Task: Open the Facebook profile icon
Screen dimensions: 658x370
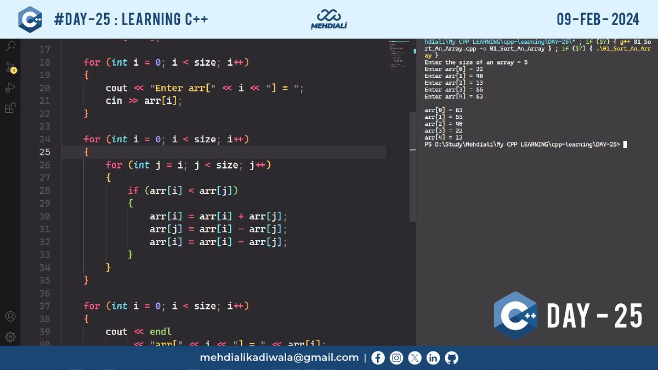Action: (378, 358)
